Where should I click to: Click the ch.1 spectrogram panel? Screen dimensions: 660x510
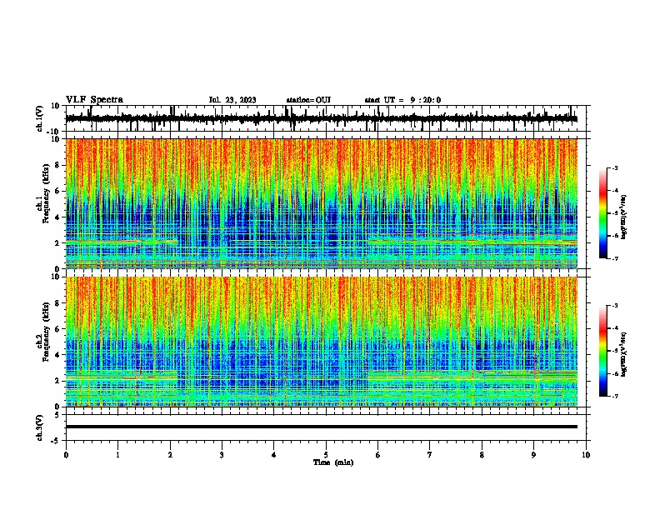tap(322, 203)
